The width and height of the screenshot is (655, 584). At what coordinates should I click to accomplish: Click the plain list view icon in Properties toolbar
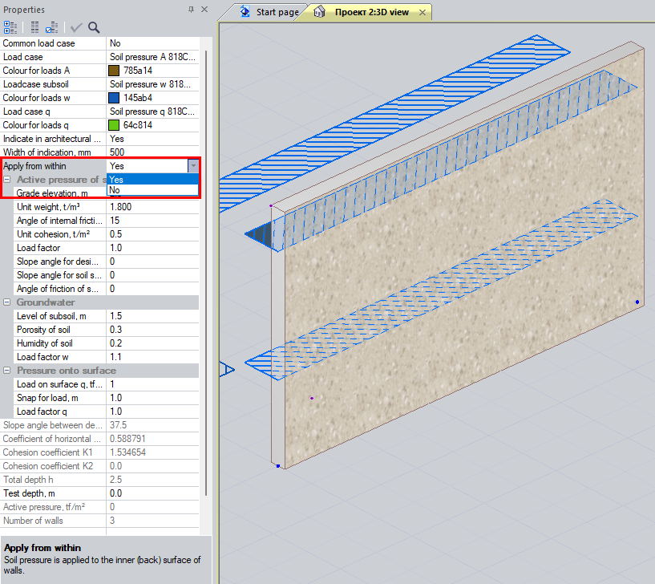tap(34, 26)
